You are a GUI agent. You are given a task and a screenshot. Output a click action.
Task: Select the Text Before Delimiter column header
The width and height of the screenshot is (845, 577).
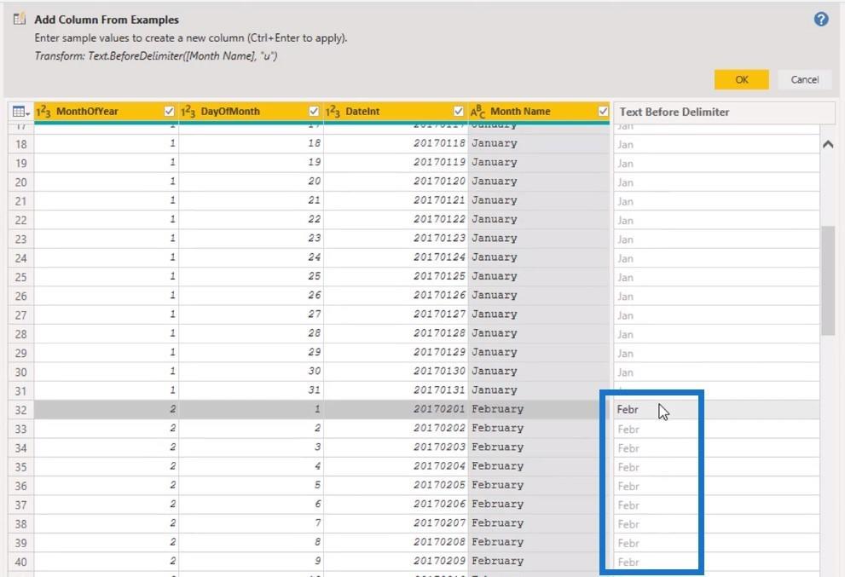click(x=724, y=112)
